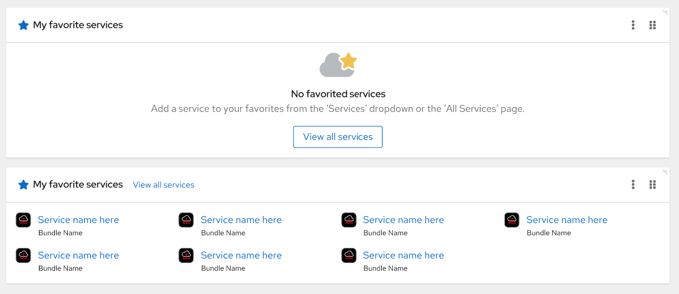Click the resize handle on the empty widget's corner
679x294 pixels.
click(665, 12)
